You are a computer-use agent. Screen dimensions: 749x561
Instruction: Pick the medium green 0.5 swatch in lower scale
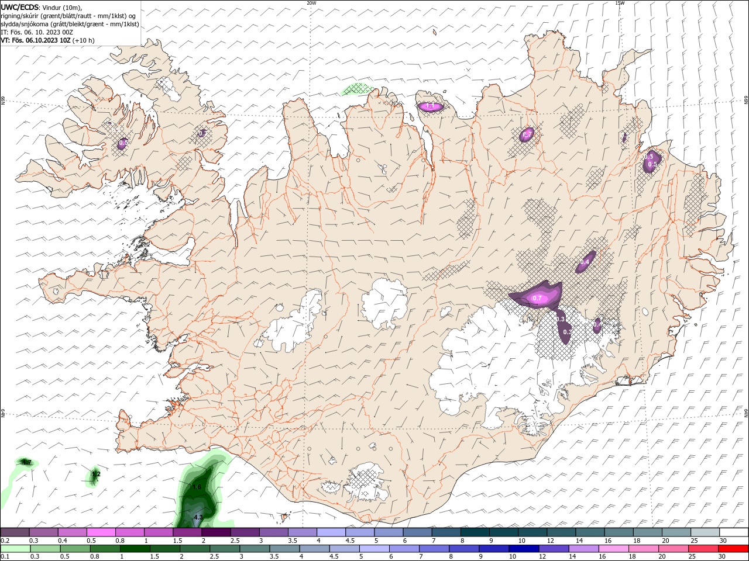coord(75,549)
